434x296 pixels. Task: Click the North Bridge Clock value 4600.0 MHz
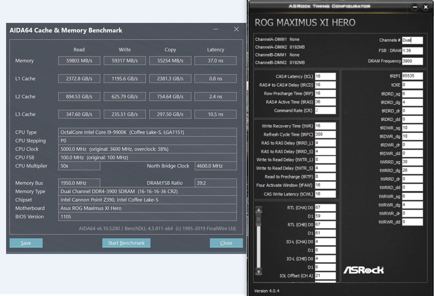(216, 166)
